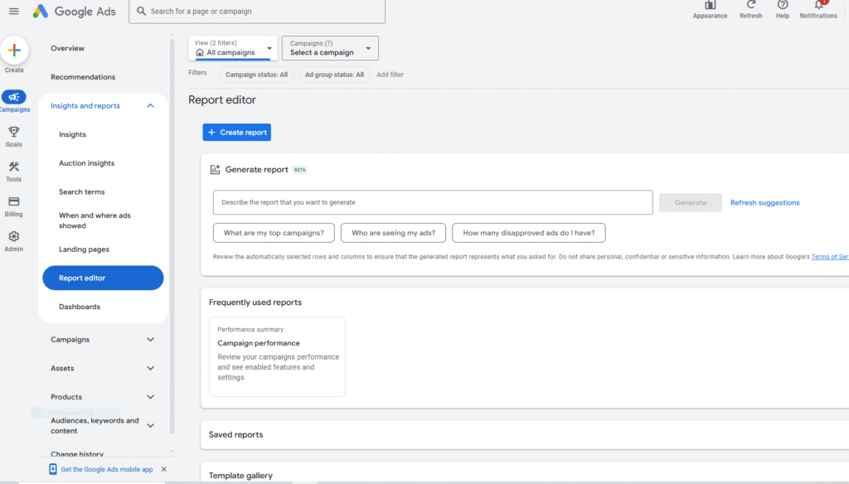Open the Tools wrench icon
Viewport: 849px width, 484px height.
click(x=13, y=167)
